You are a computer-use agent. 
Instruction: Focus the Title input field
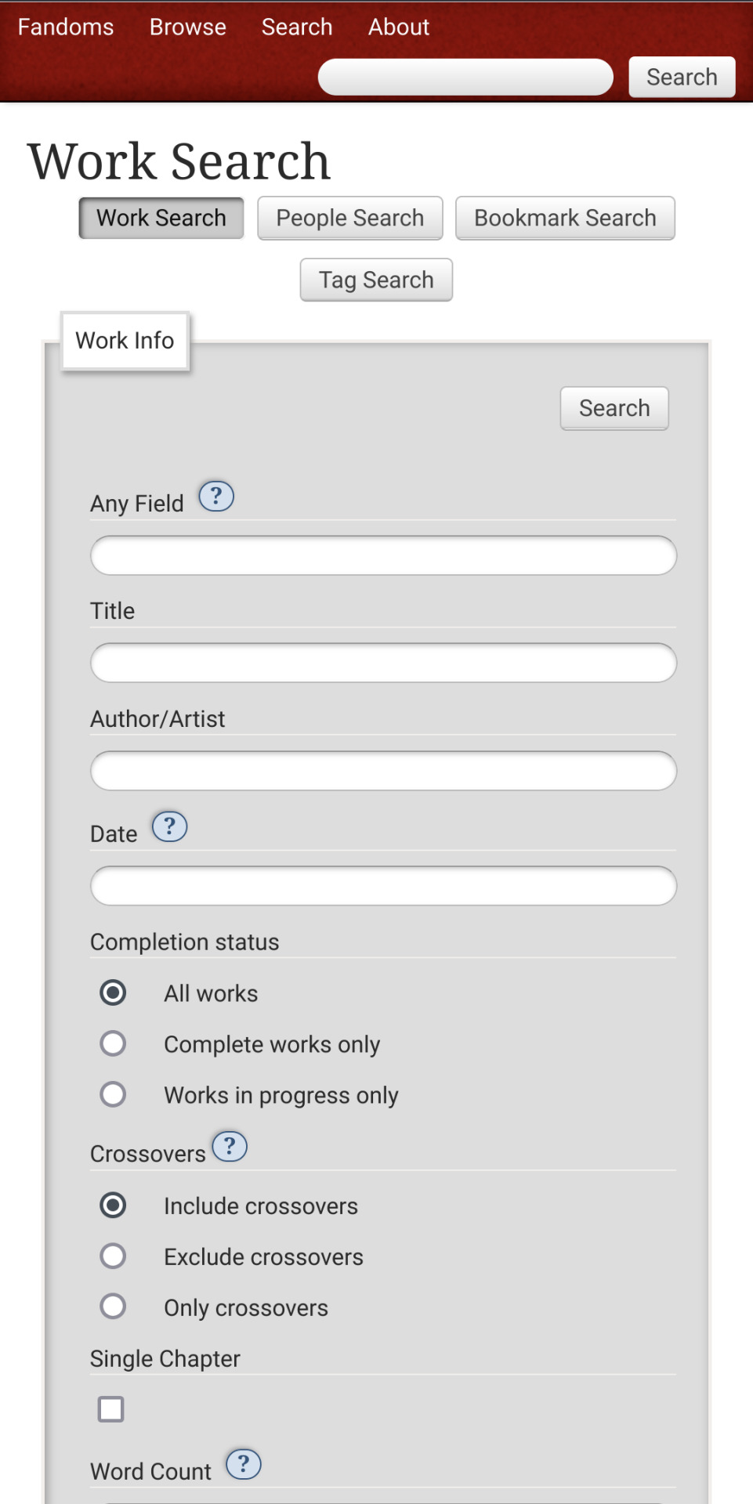coord(383,663)
